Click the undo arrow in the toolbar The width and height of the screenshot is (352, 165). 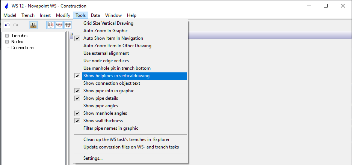click(x=7, y=25)
